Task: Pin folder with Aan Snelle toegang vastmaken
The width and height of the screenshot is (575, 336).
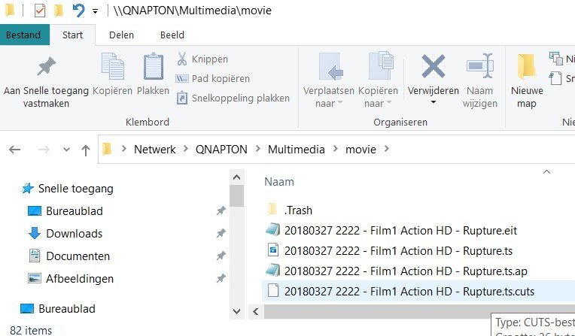Action: (47, 68)
